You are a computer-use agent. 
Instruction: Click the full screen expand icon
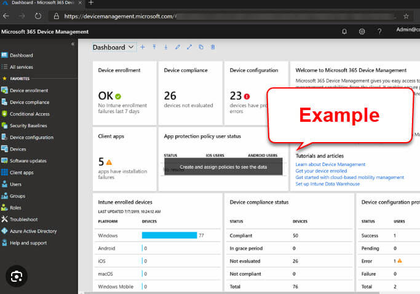click(189, 47)
